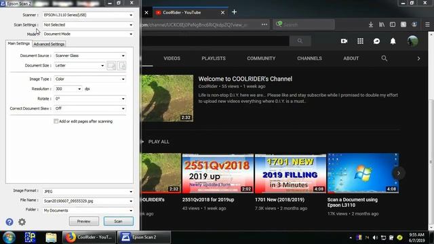Open the Correct Document Skew dropdown
The width and height of the screenshot is (434, 244).
(x=90, y=108)
